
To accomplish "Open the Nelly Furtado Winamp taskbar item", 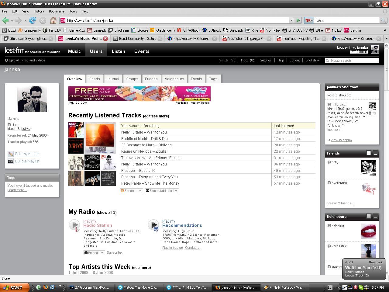I will pos(285,287).
